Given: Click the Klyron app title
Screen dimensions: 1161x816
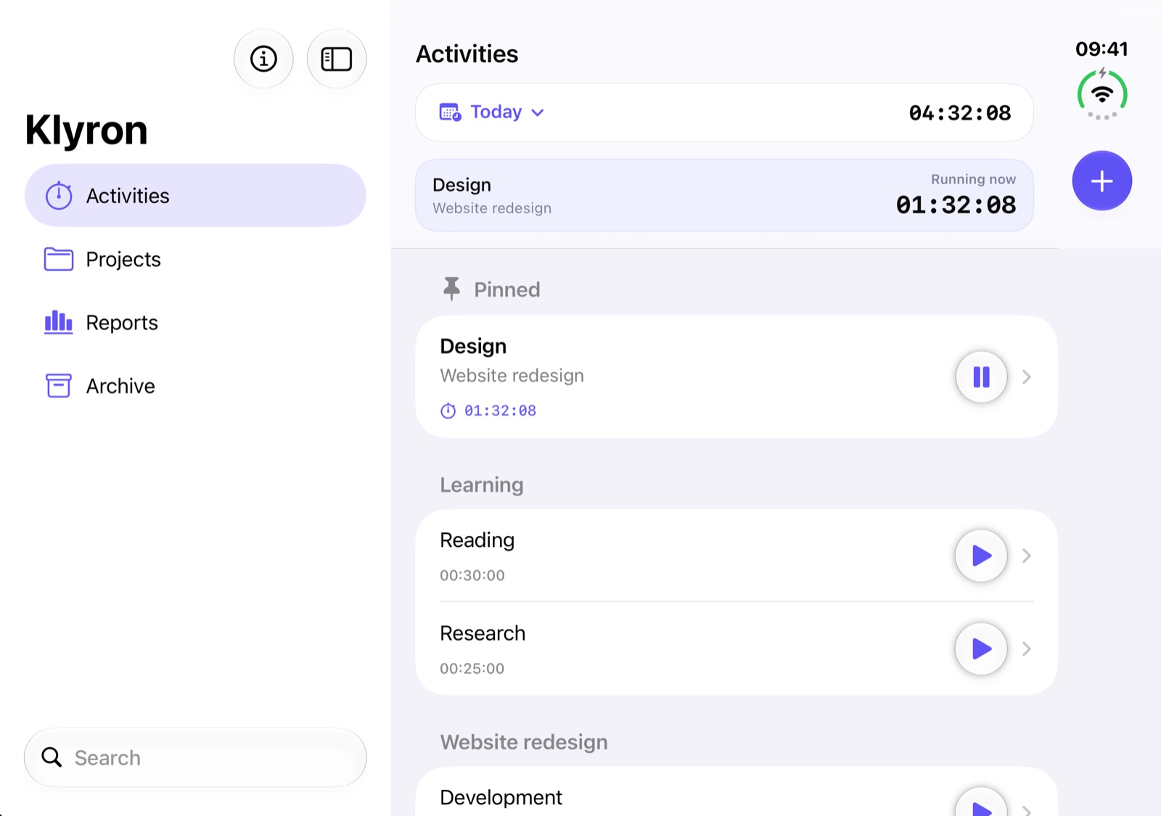Looking at the screenshot, I should pos(86,130).
